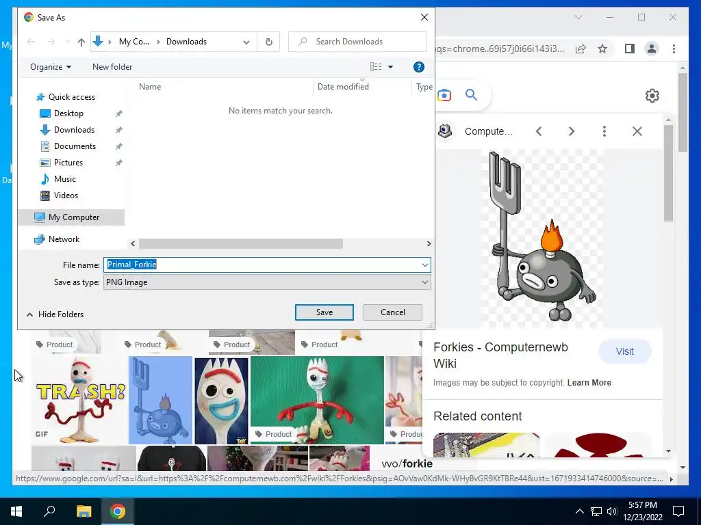Open Videos in the navigation pane
Viewport: 701px width, 525px height.
66,196
